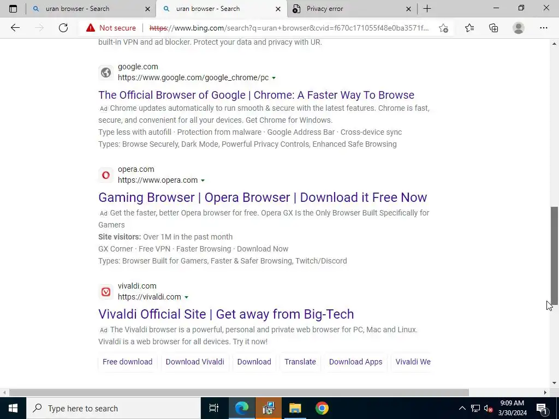
Task: Click the muted volume tray icon
Action: [488, 408]
